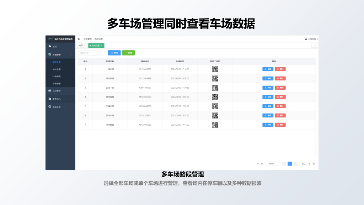
Task: Close the 路段设置 tab
Action: 102,46
